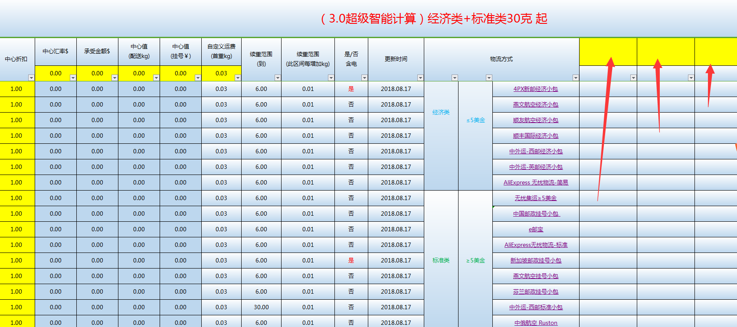
Task: Select the 中心折扣 header cell
Action: pos(16,59)
